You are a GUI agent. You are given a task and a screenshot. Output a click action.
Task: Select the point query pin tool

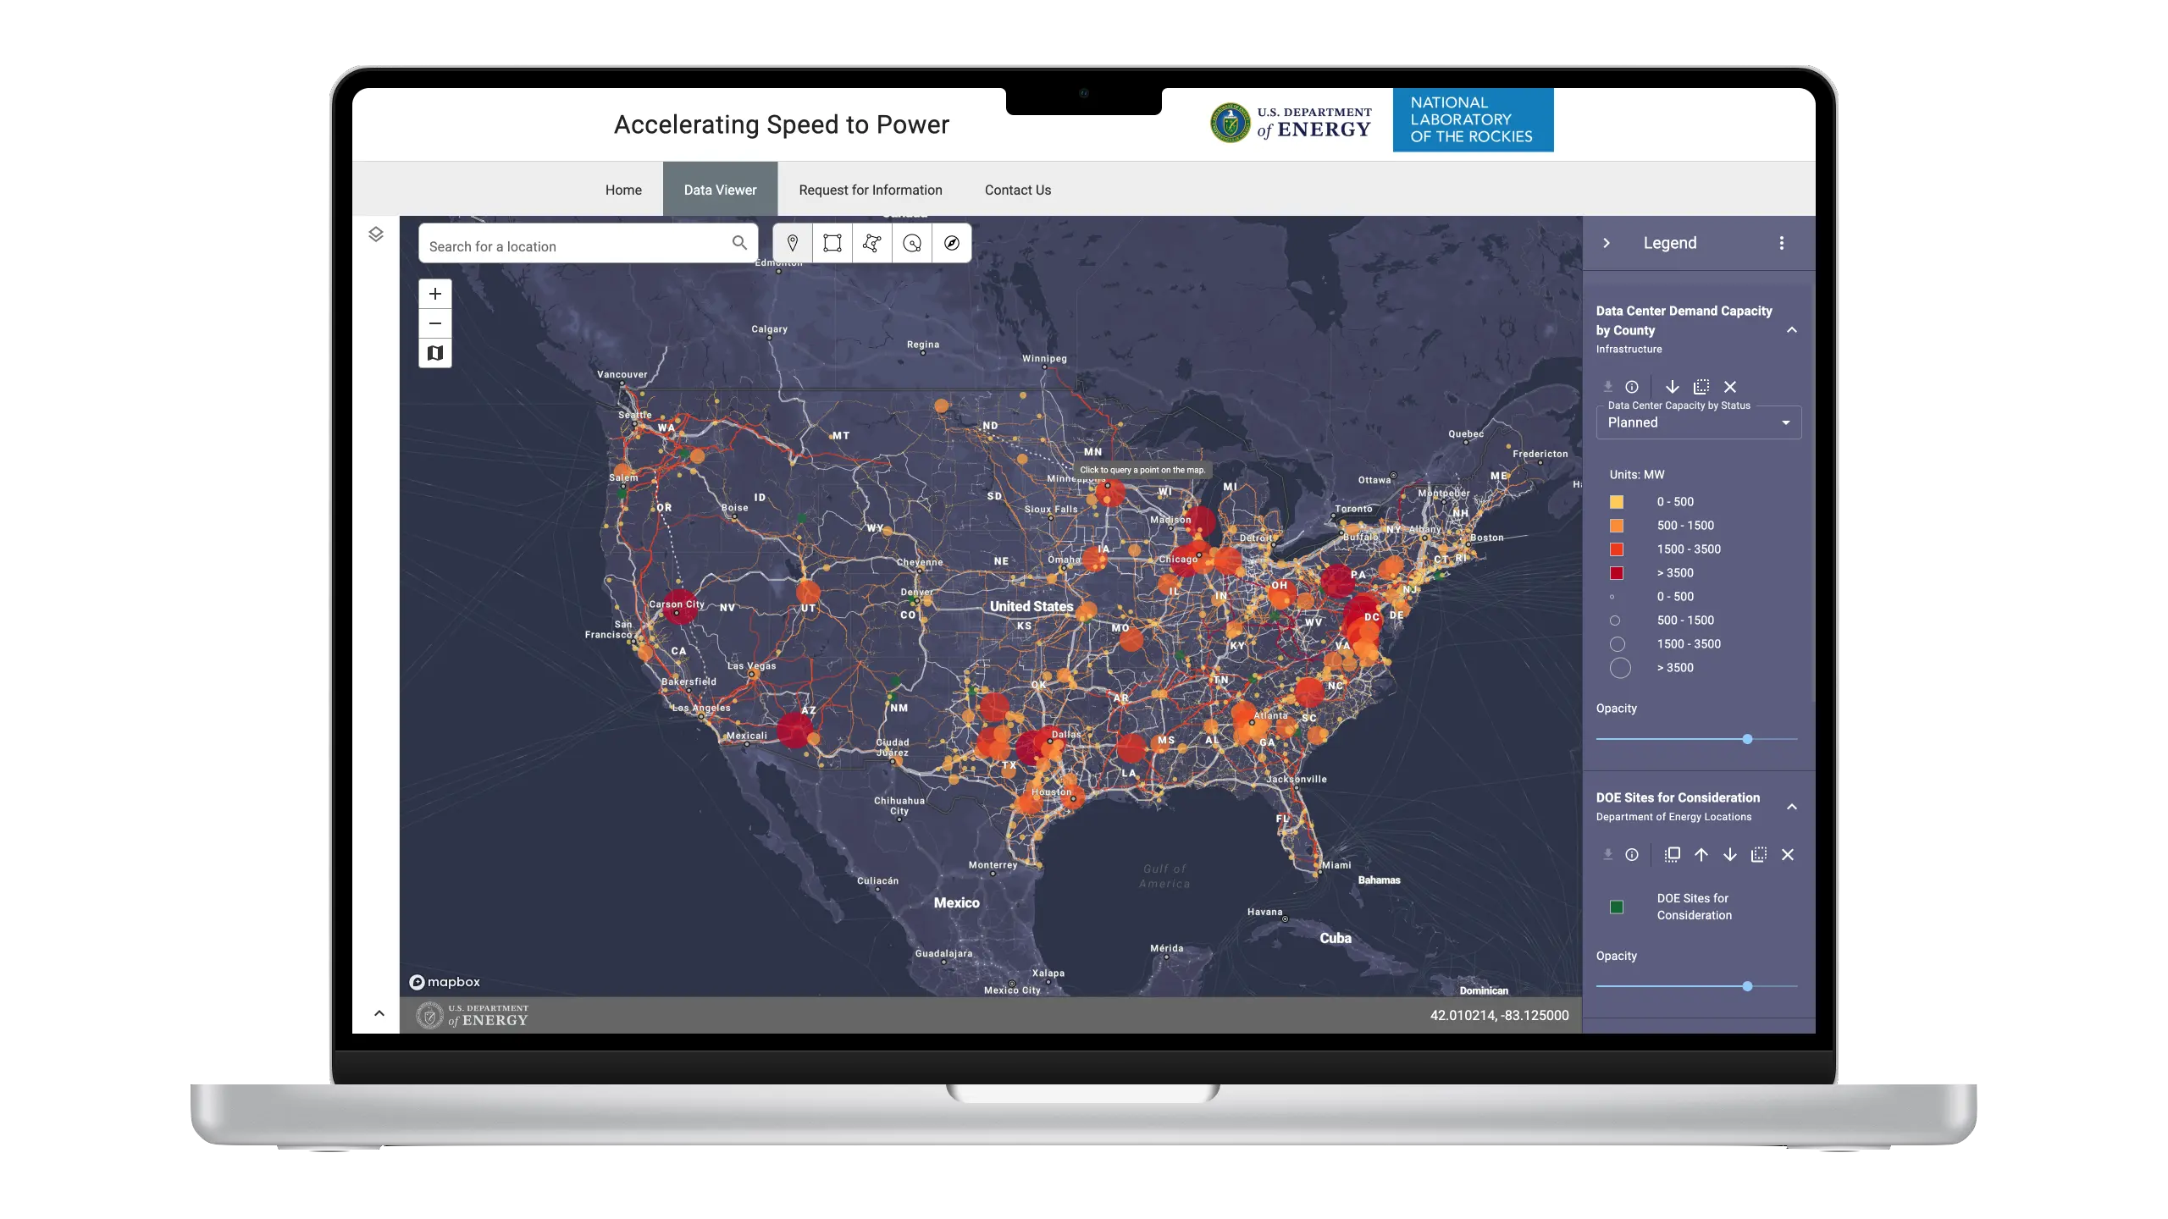click(x=793, y=244)
